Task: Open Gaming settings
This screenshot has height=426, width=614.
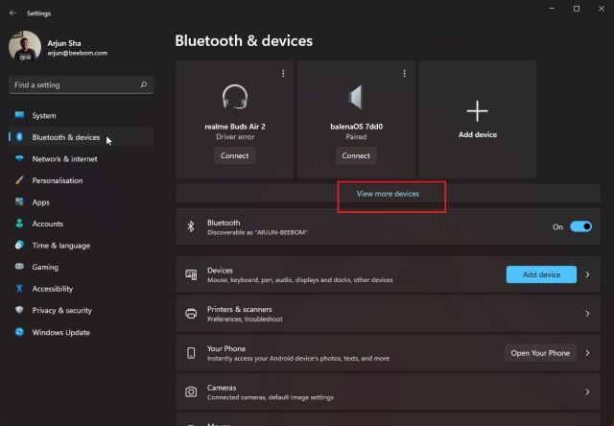Action: click(x=81, y=267)
